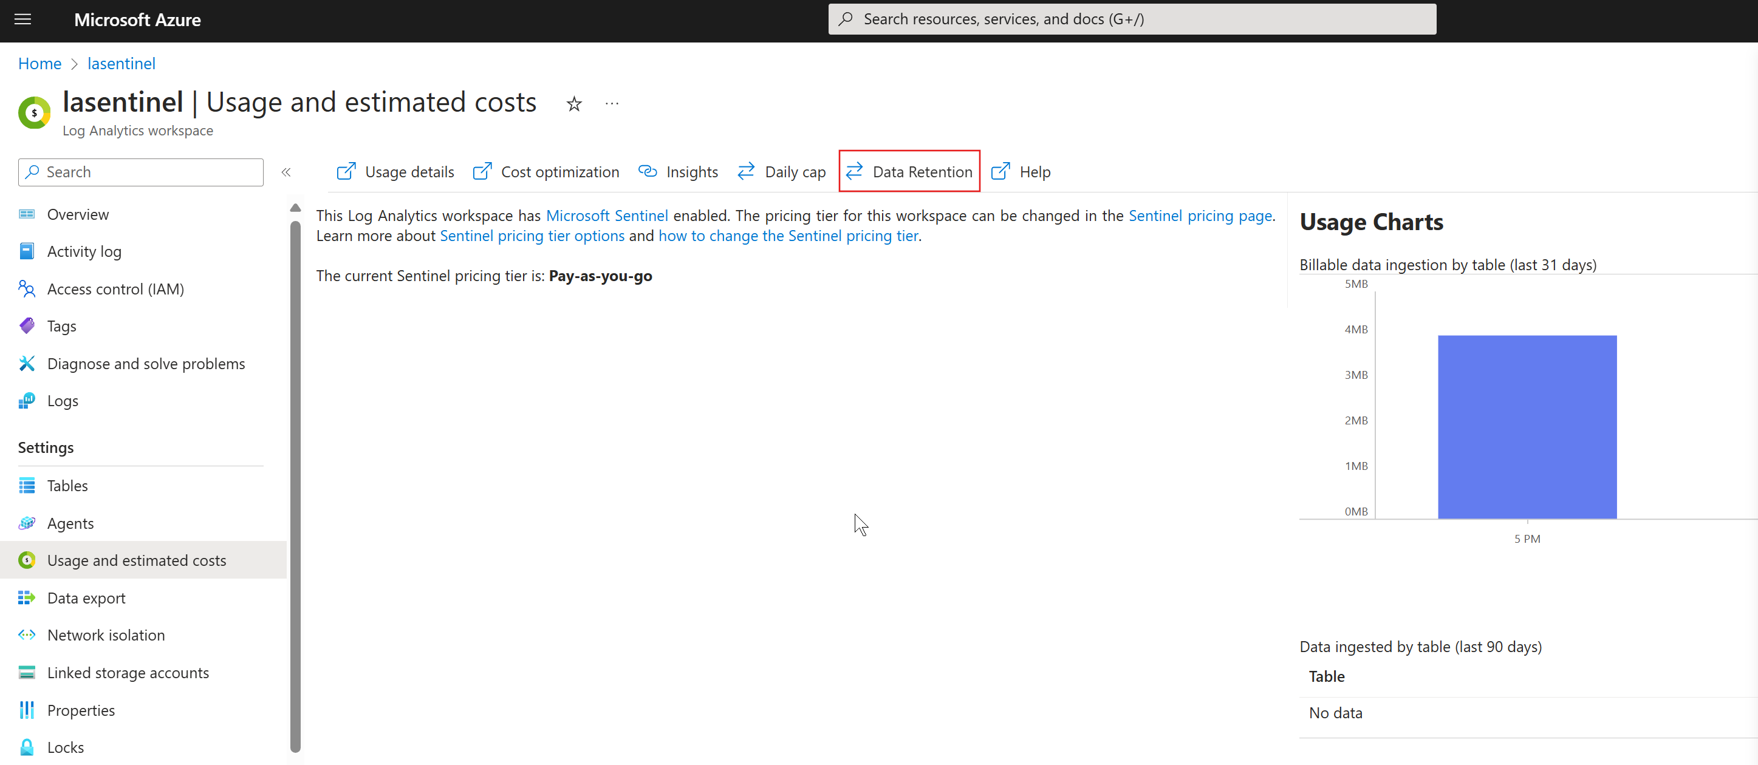Click the Diagnose and solve problems icon
1758x765 pixels.
[27, 364]
